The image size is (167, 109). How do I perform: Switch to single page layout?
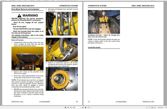[147, 108]
